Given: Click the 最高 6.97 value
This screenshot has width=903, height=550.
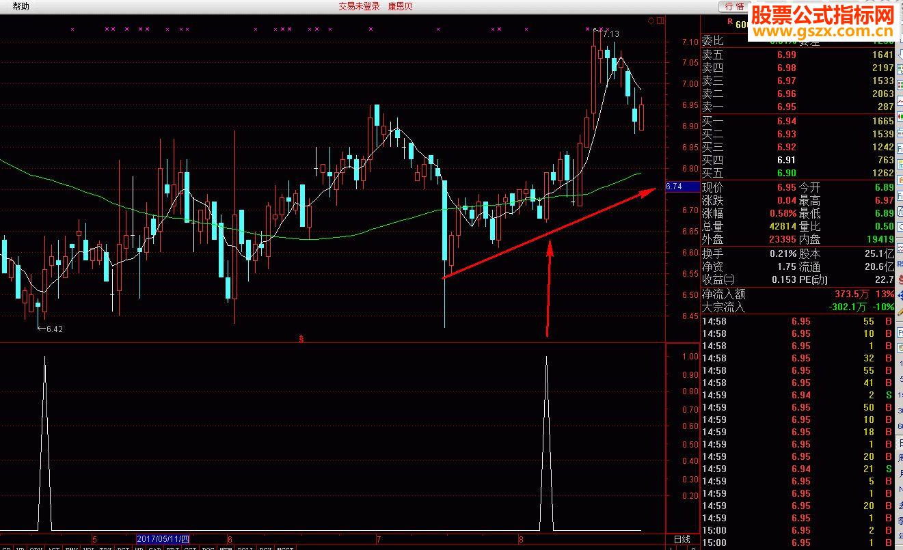Looking at the screenshot, I should coord(884,200).
